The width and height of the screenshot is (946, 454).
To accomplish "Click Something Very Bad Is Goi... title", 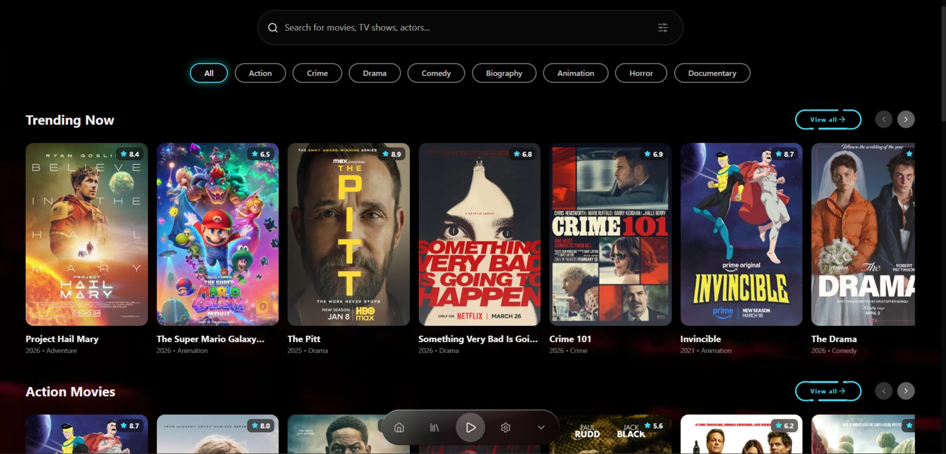I will 478,339.
